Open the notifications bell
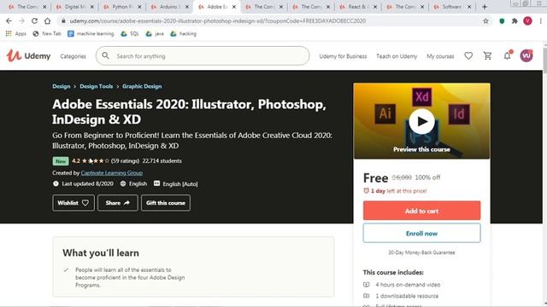The height and width of the screenshot is (307, 547). point(507,55)
